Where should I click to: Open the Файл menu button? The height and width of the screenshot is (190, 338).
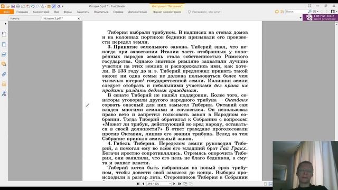[7, 12]
